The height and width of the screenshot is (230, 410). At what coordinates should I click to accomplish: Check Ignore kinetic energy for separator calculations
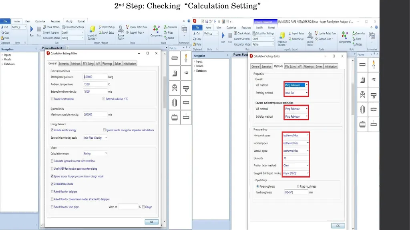[x=105, y=130]
